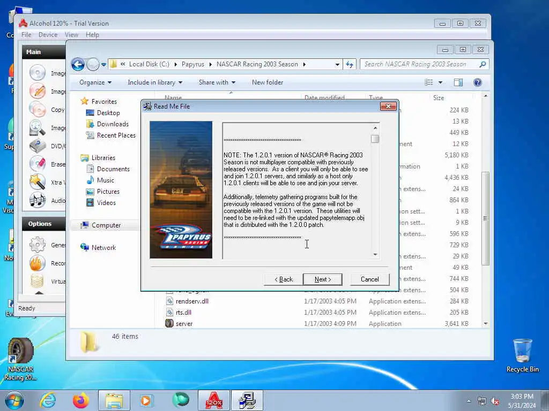The height and width of the screenshot is (411, 549).
Task: Open Internet Explorer from taskbar
Action: 48,400
